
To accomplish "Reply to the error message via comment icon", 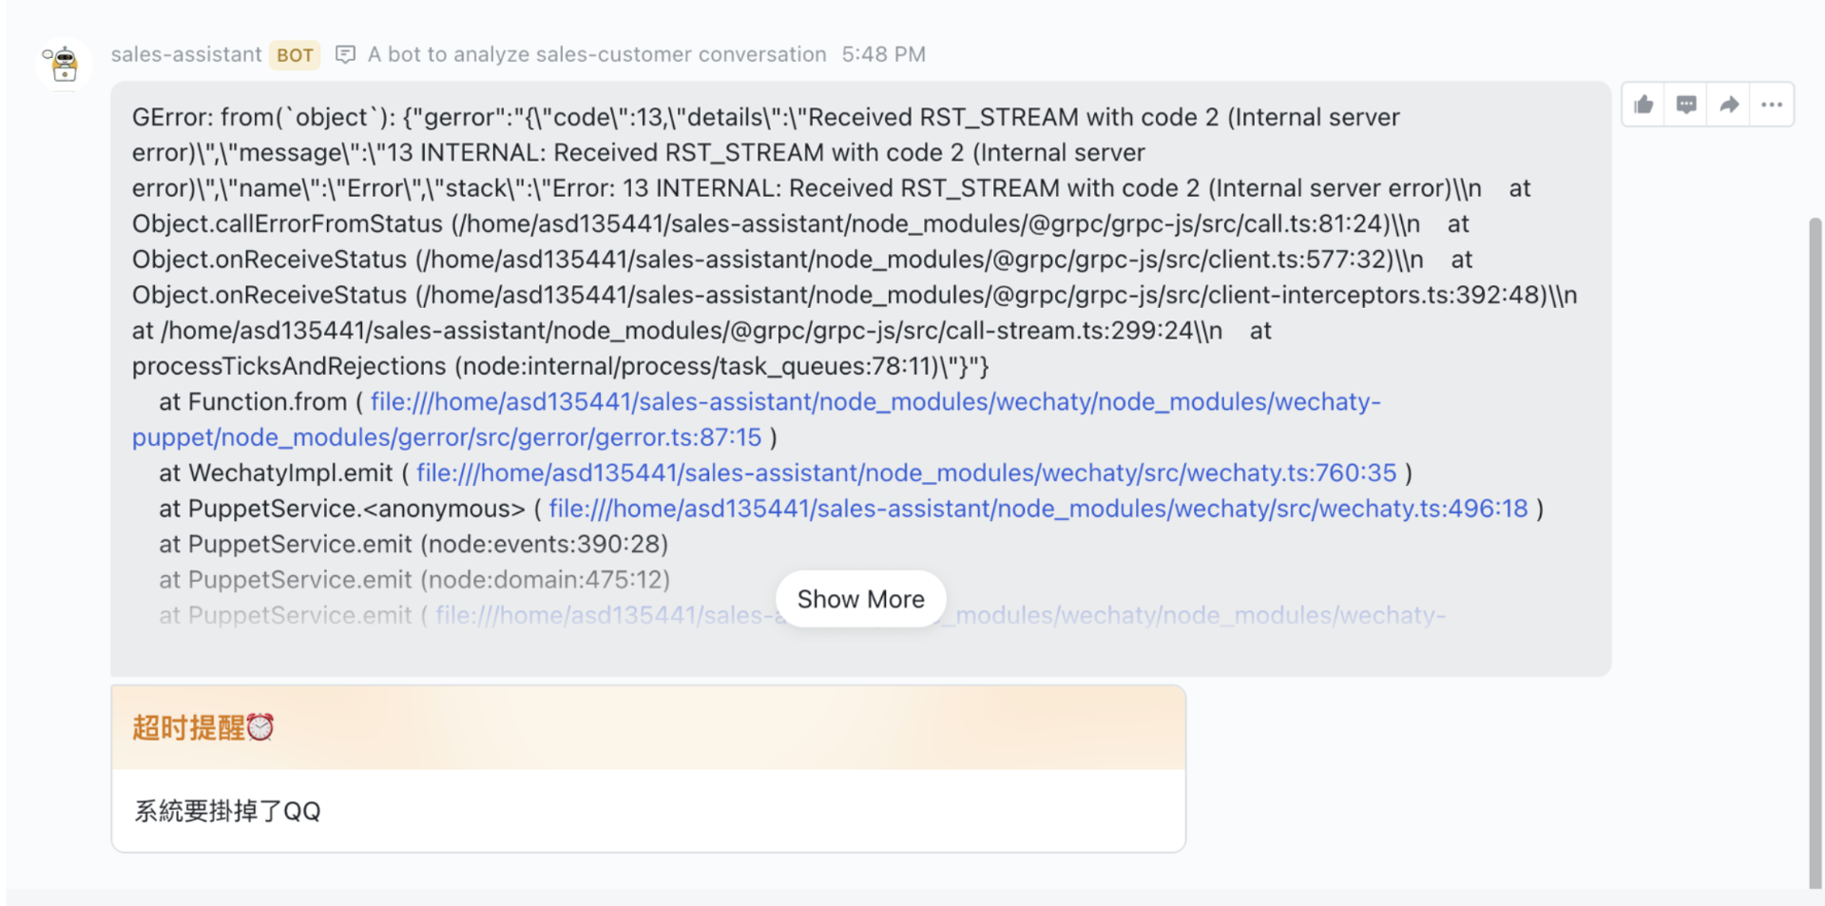I will (1686, 105).
